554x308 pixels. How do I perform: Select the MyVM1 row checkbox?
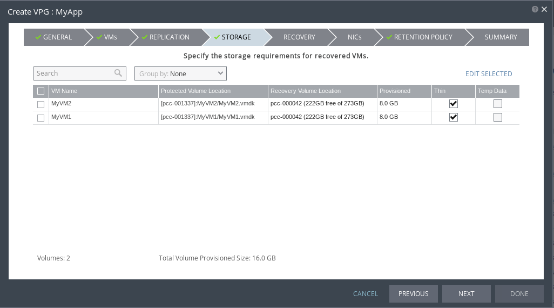tap(41, 118)
